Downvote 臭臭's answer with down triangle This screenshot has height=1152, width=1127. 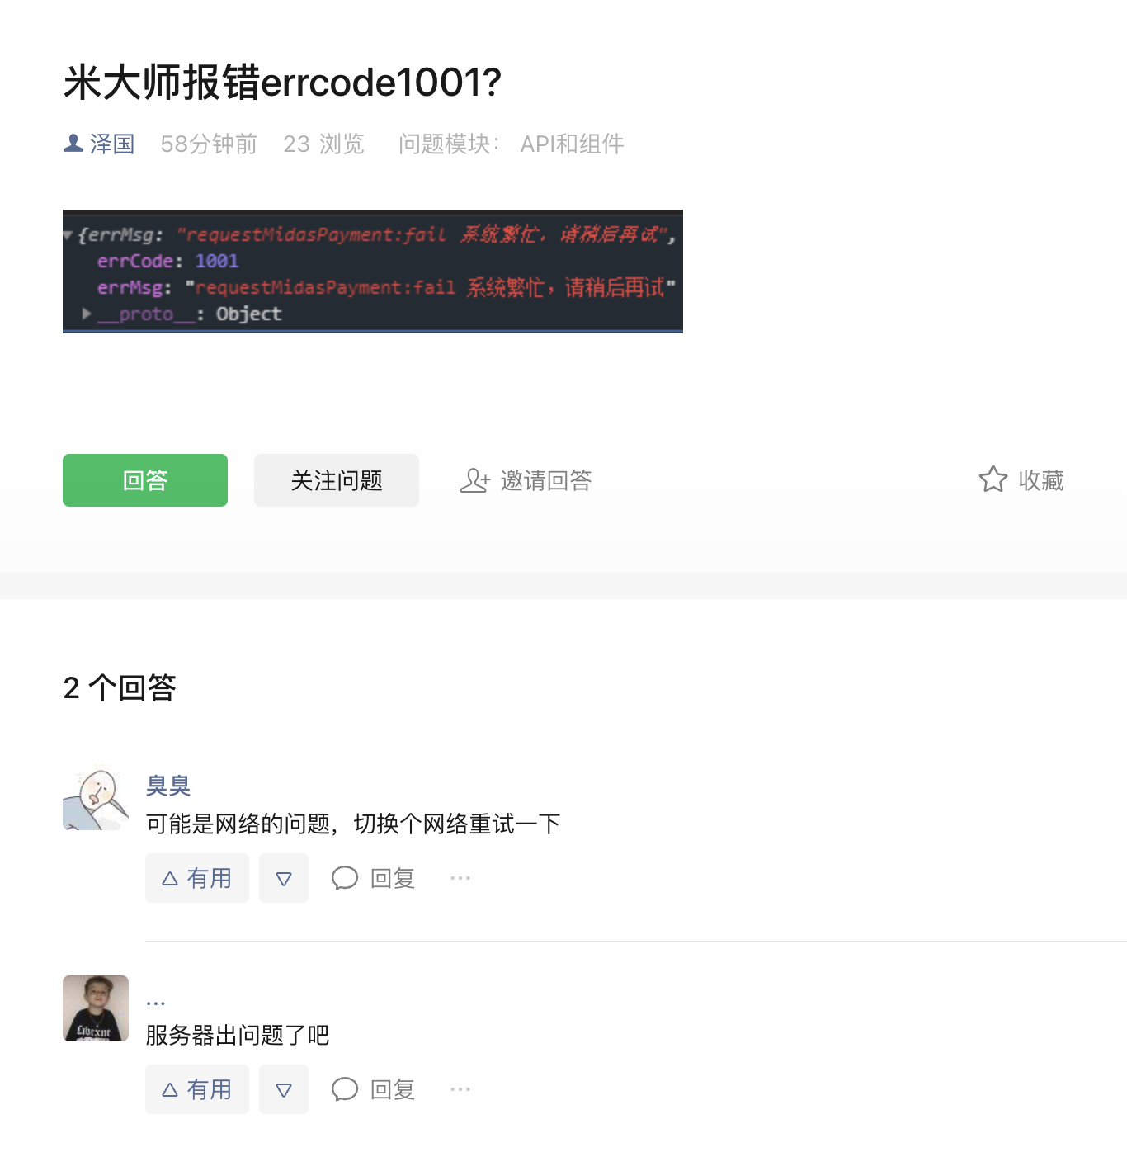(x=284, y=878)
